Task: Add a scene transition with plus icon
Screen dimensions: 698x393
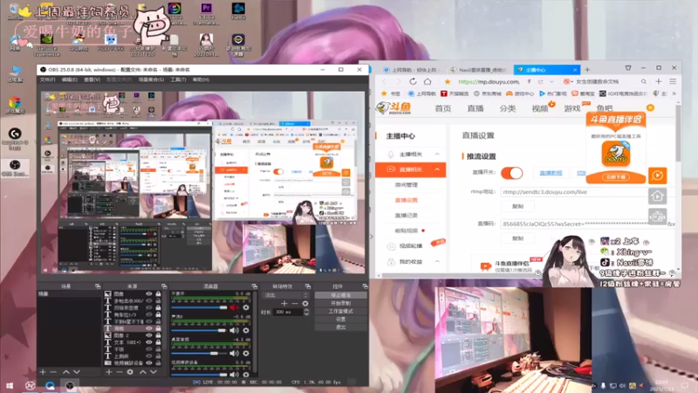Action: pos(284,303)
